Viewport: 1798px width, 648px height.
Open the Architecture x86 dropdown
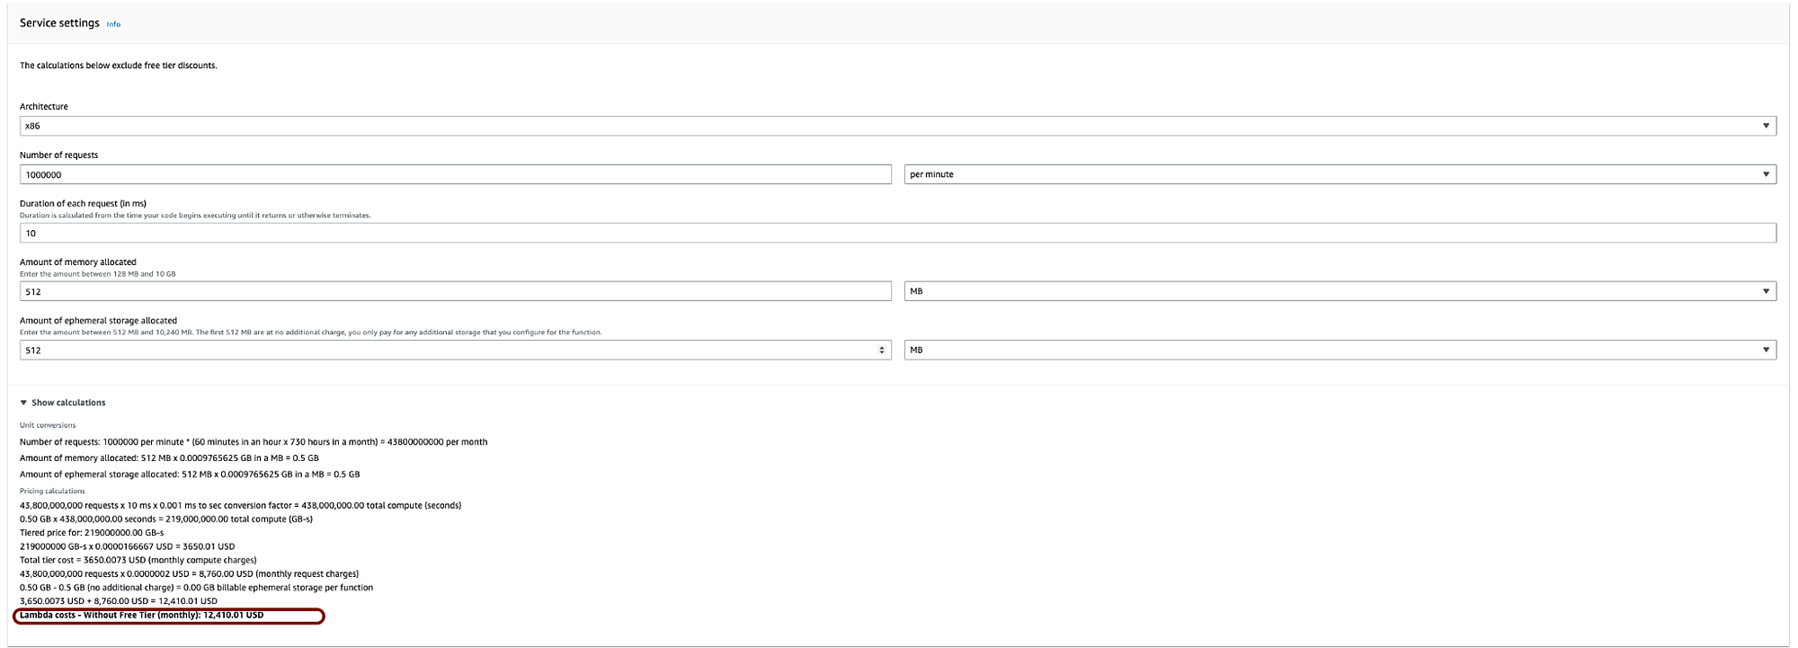(x=898, y=126)
